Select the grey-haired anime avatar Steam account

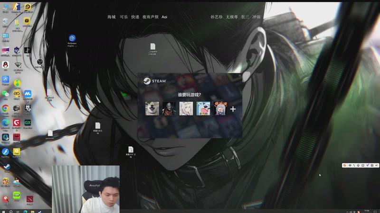220,108
